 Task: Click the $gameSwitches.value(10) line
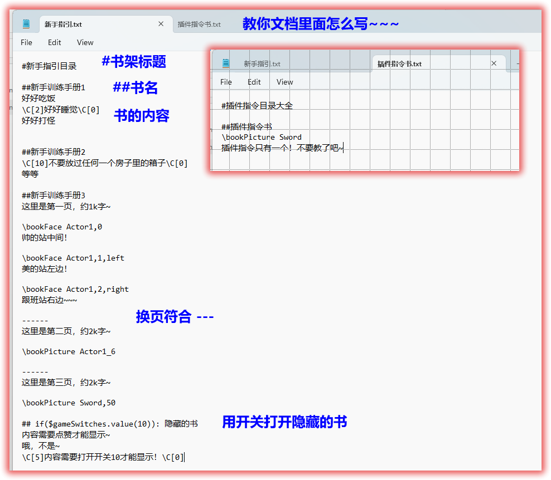pos(110,424)
